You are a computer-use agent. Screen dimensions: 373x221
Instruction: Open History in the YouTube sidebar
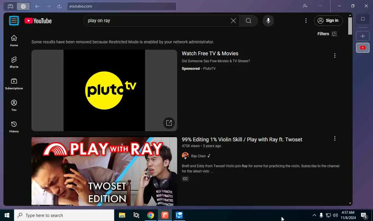14,127
